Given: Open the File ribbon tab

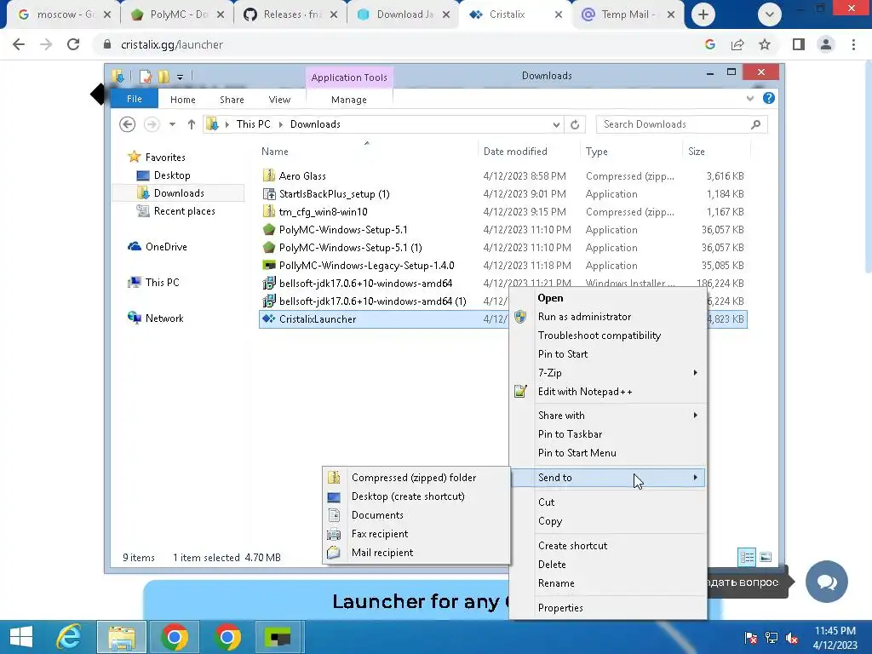Looking at the screenshot, I should pyautogui.click(x=134, y=99).
